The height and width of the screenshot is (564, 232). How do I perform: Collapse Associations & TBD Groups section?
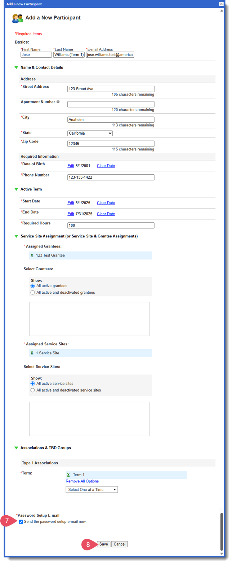pyautogui.click(x=16, y=448)
